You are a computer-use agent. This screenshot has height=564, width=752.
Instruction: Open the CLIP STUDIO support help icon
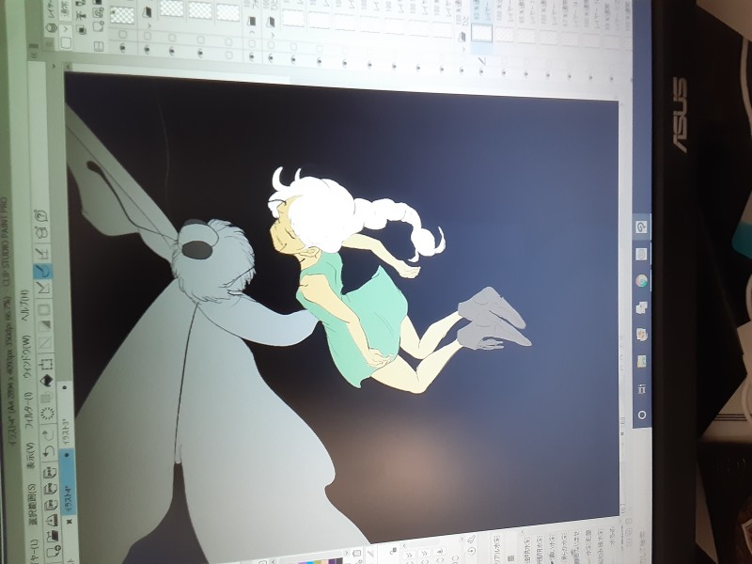42,216
